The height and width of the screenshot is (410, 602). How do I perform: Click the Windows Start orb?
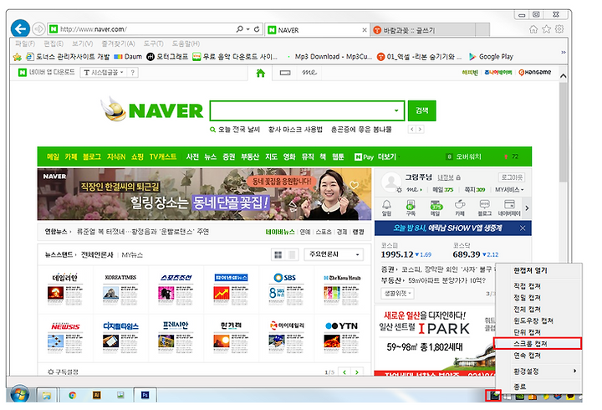pyautogui.click(x=20, y=394)
